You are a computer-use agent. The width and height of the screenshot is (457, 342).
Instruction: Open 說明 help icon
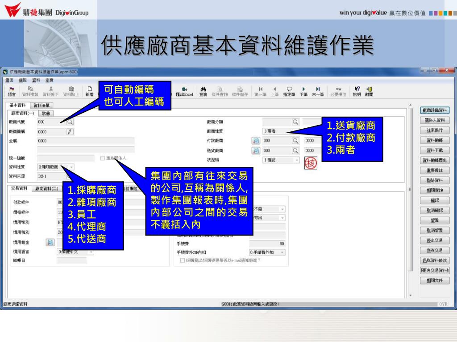(x=357, y=91)
